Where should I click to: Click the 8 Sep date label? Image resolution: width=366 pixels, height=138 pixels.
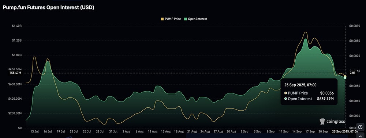(270, 132)
